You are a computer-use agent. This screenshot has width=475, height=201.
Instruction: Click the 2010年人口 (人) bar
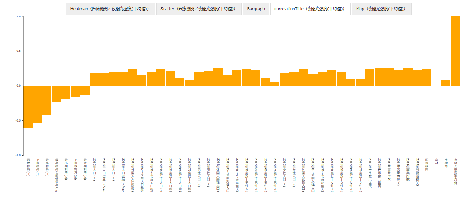[x=94, y=79]
